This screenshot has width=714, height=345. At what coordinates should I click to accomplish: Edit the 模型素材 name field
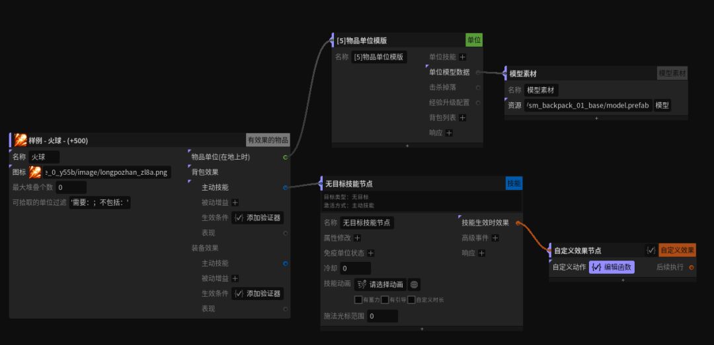tap(541, 90)
